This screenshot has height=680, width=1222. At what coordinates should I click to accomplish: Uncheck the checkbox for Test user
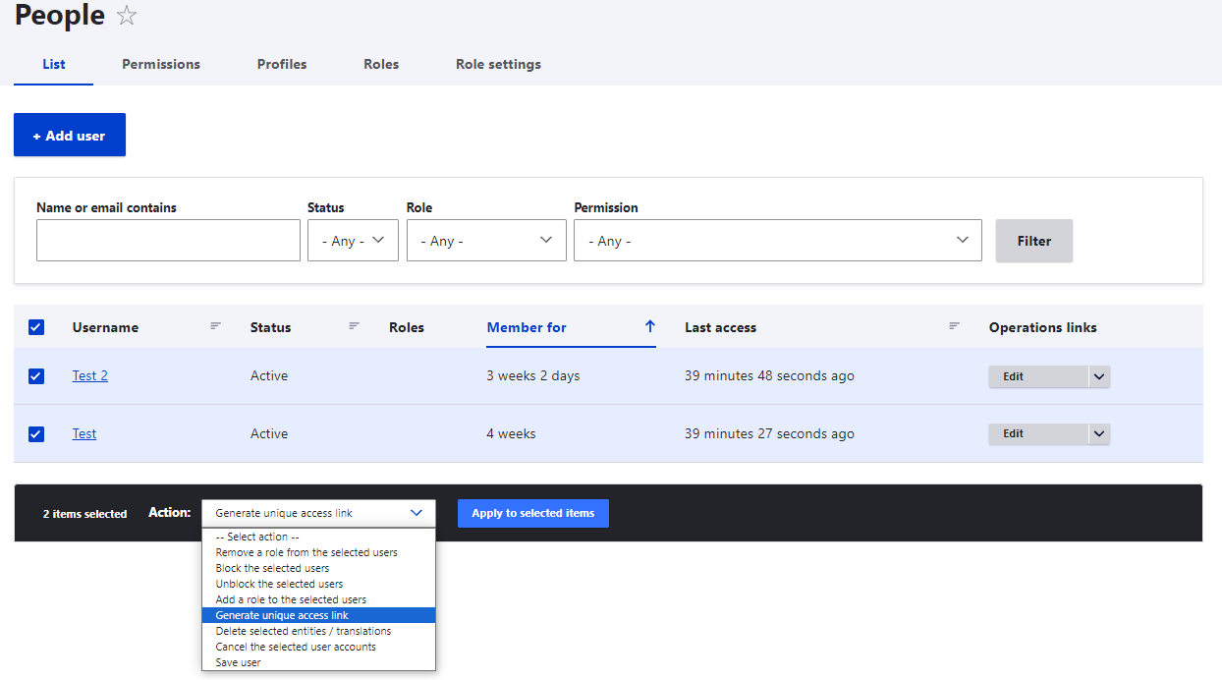click(x=36, y=433)
